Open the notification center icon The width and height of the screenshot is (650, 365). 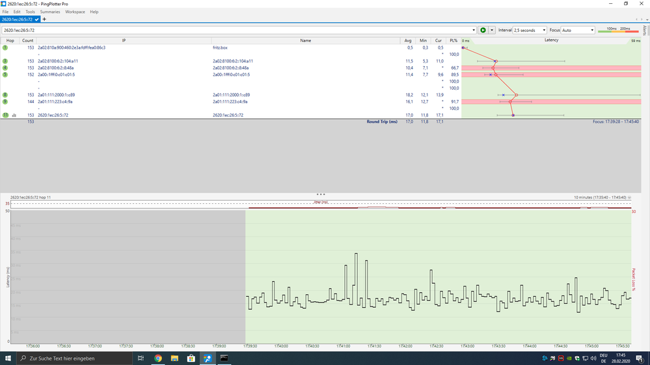640,359
